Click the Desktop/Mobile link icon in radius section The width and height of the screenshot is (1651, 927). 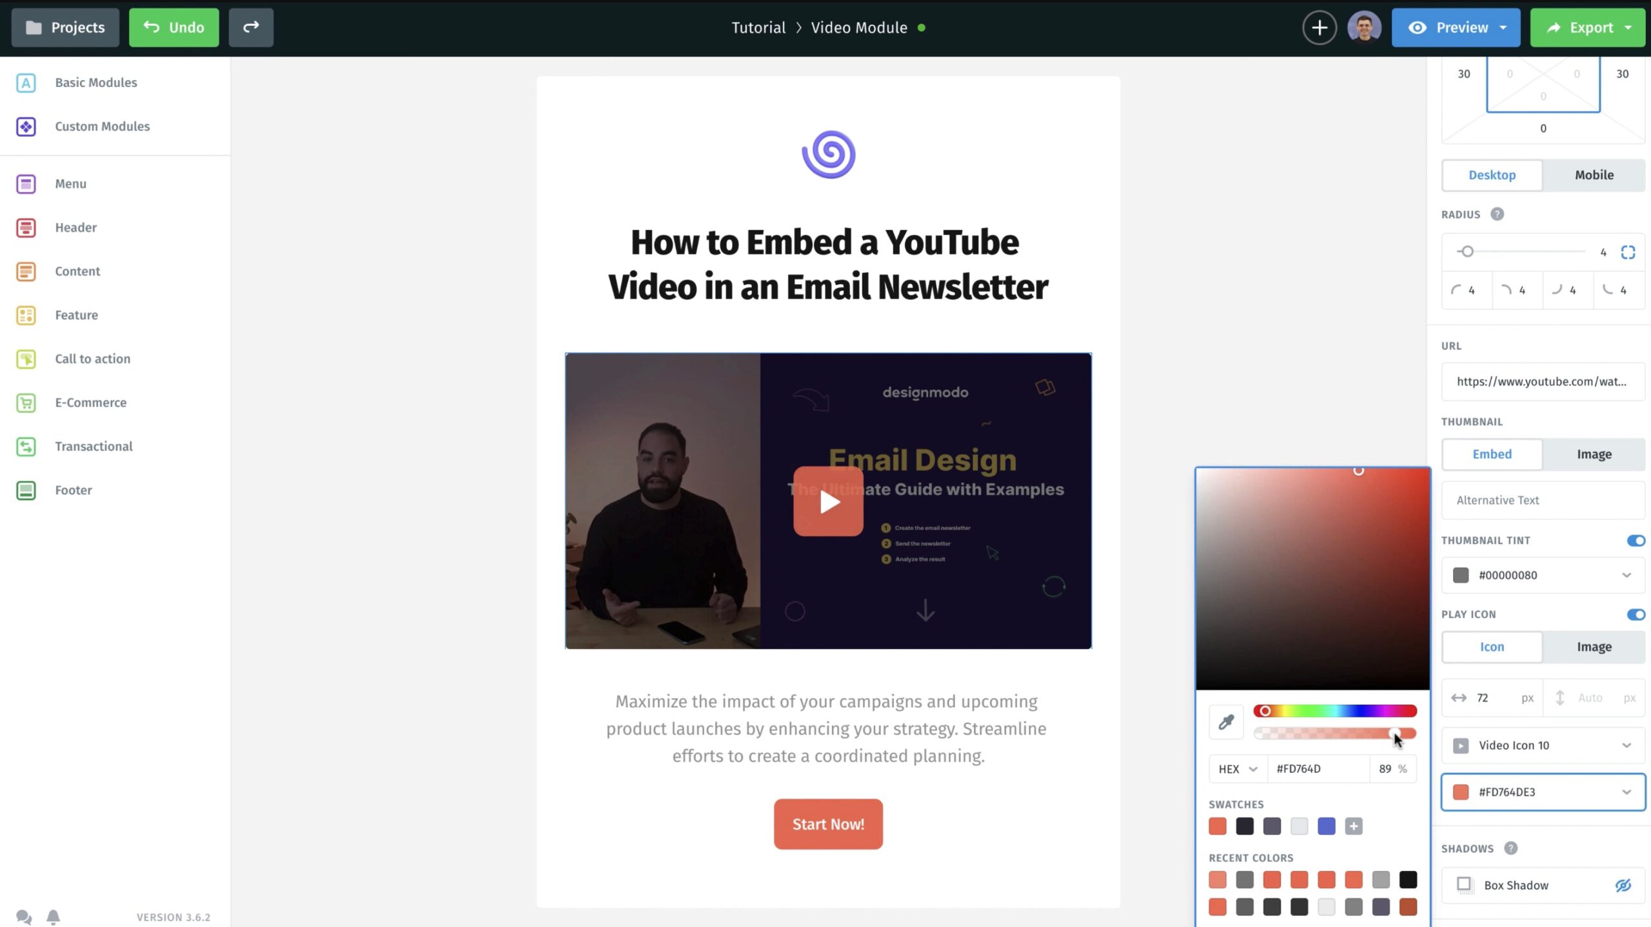point(1630,251)
